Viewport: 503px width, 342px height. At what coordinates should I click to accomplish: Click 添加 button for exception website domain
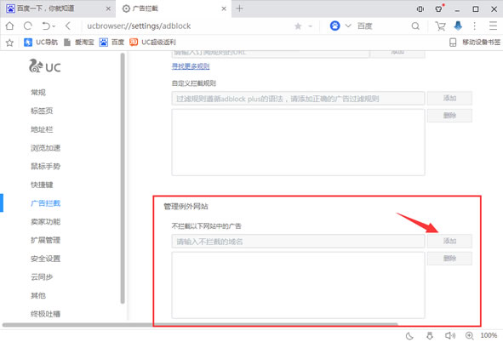(x=449, y=241)
